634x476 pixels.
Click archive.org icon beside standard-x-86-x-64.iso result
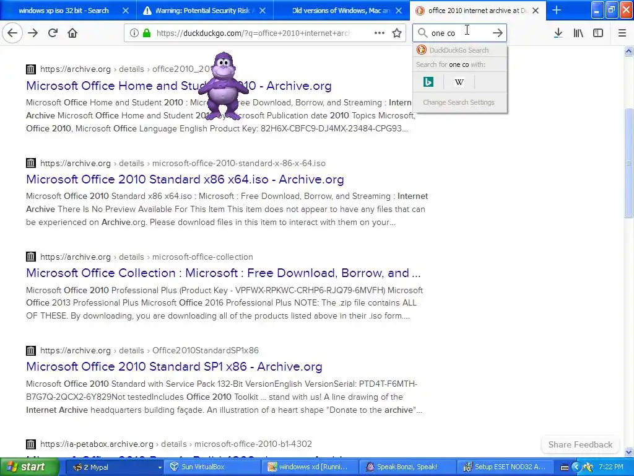pyautogui.click(x=31, y=163)
